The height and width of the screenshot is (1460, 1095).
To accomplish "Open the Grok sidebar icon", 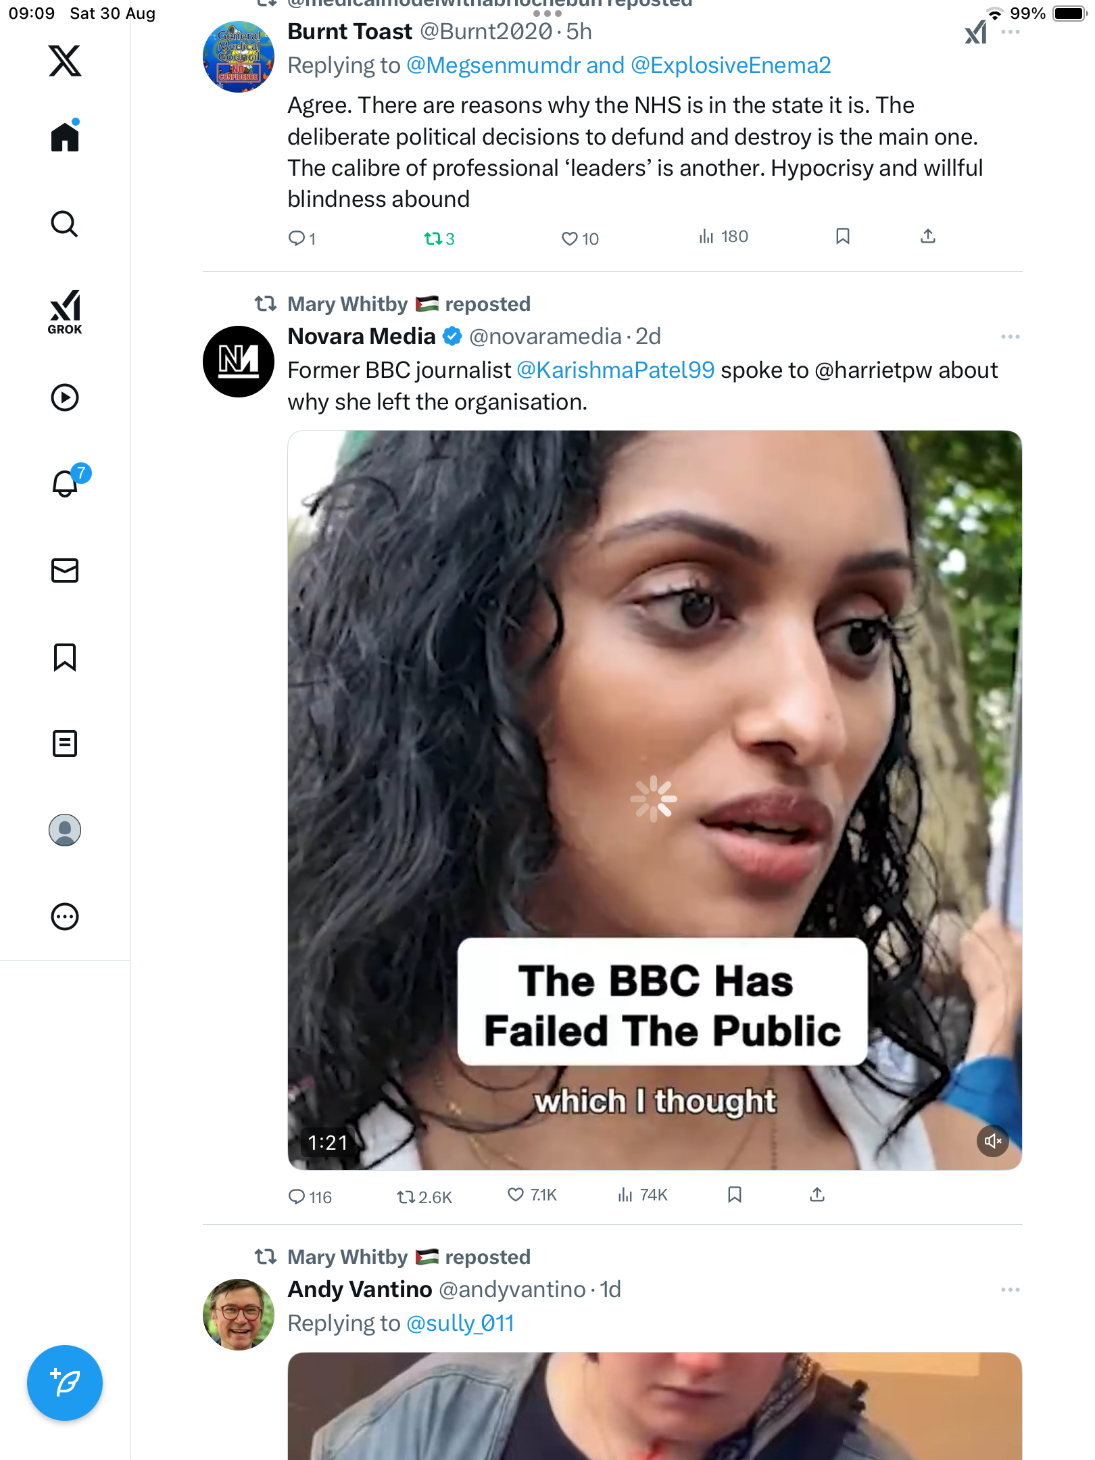I will click(x=65, y=312).
